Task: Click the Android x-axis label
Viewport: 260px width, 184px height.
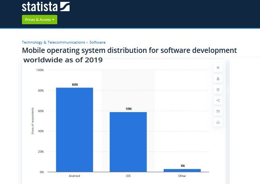Action: pyautogui.click(x=74, y=176)
